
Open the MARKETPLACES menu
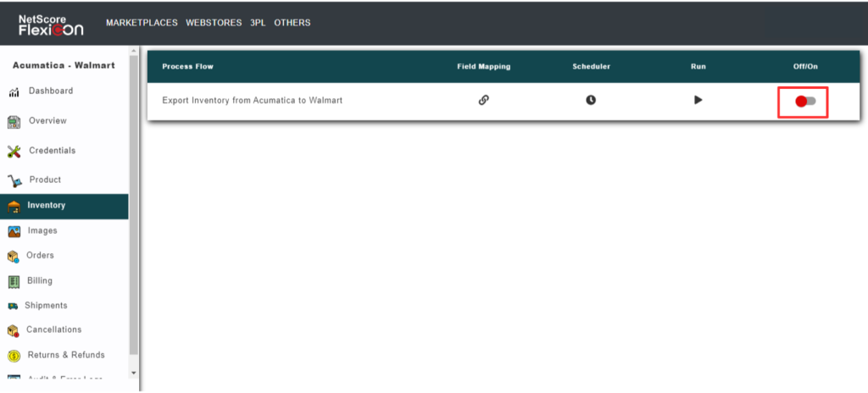(142, 23)
